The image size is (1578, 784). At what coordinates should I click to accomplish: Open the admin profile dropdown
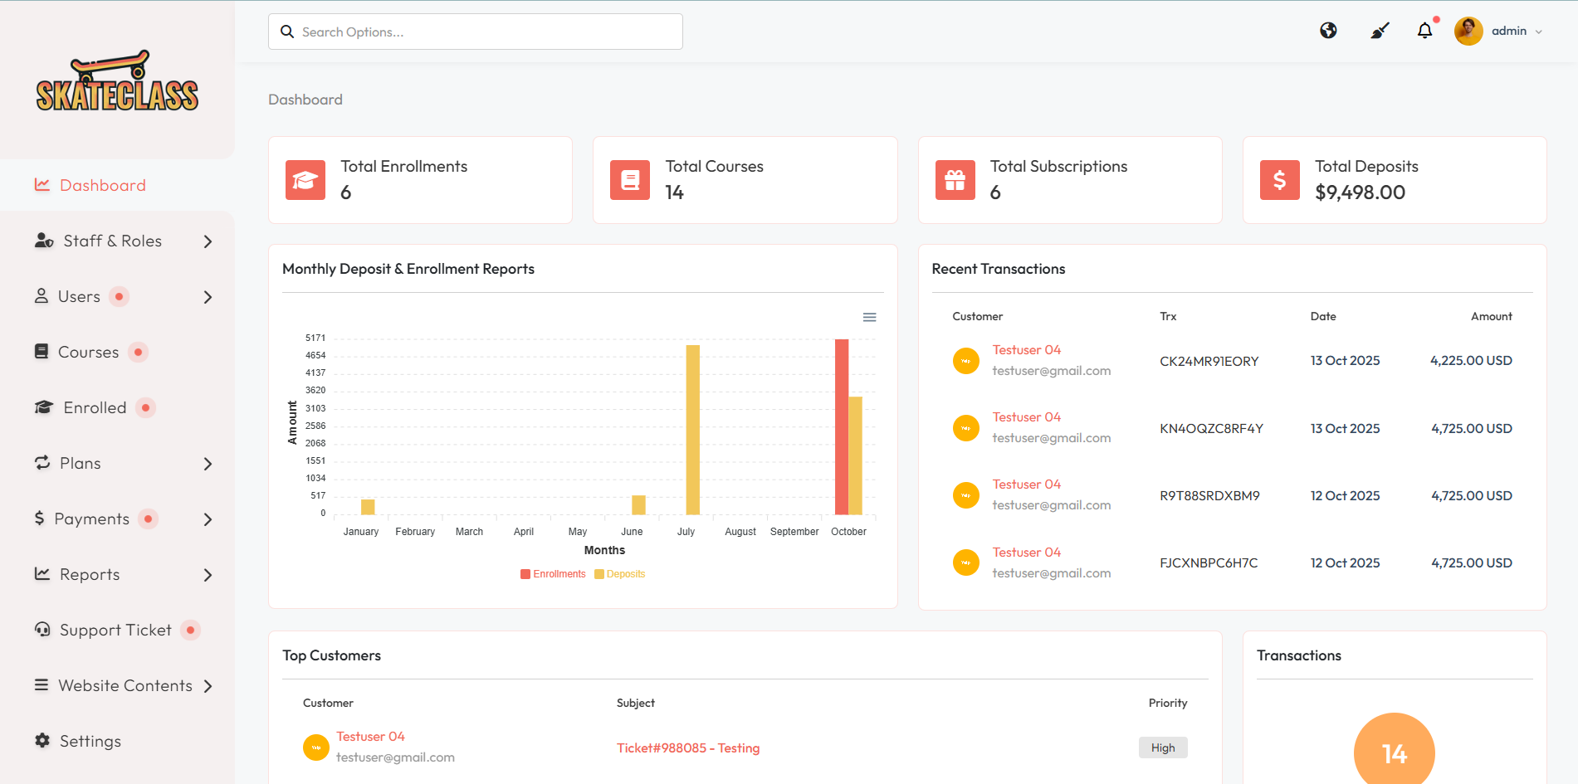1499,32
